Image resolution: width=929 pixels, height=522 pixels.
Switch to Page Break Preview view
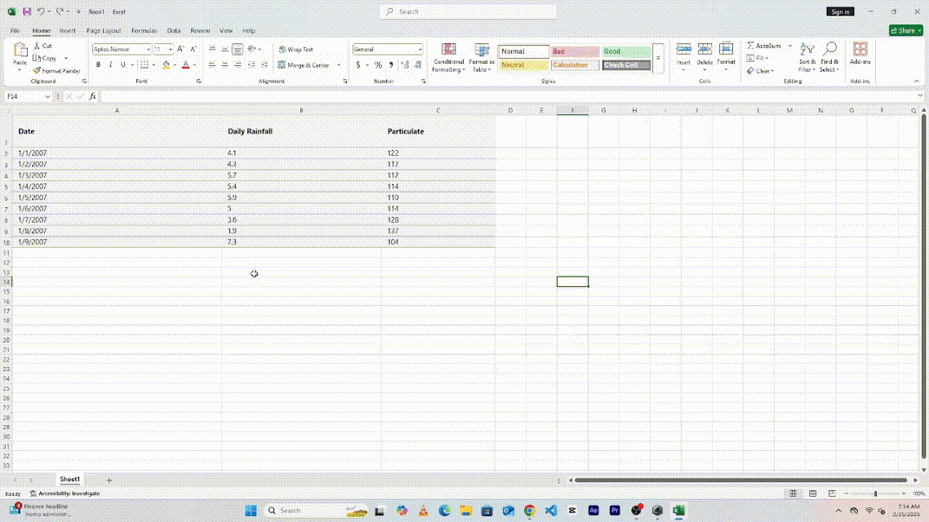click(x=832, y=493)
